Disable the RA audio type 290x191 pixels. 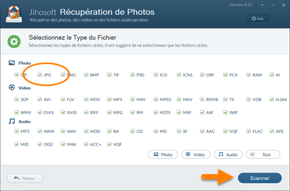pos(110,131)
